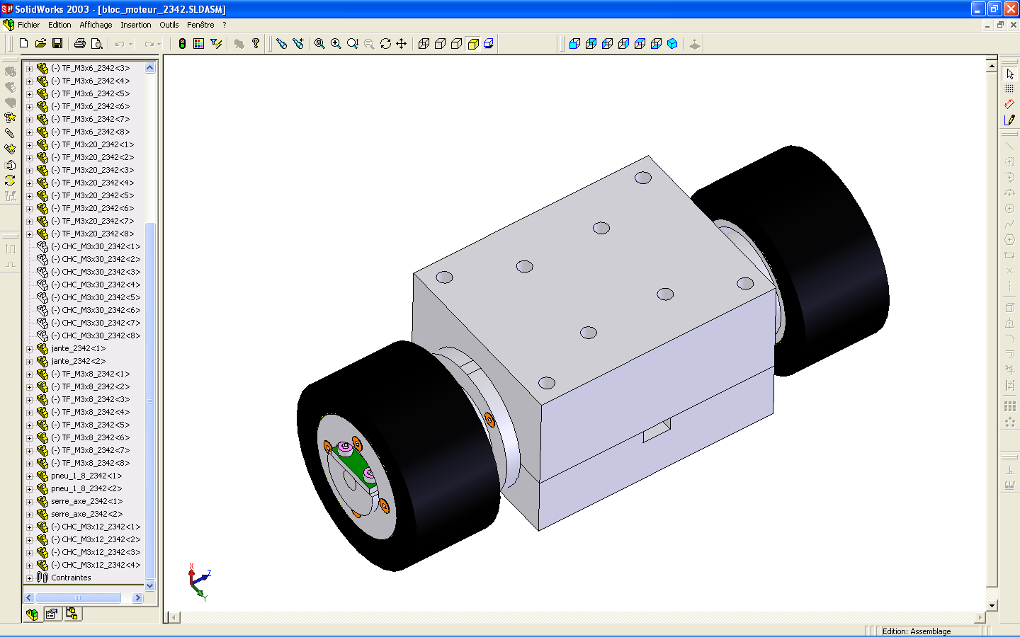Screen dimensions: 1020x637
Task: Activate the Pan view tool
Action: tap(402, 44)
